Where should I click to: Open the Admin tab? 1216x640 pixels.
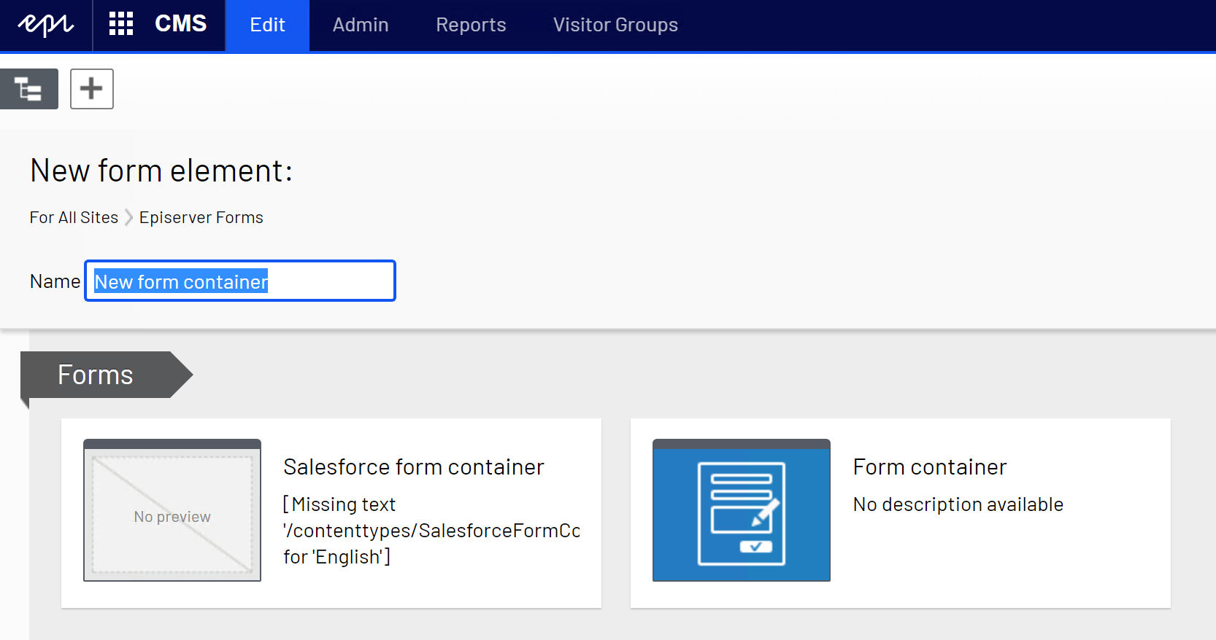coord(361,25)
